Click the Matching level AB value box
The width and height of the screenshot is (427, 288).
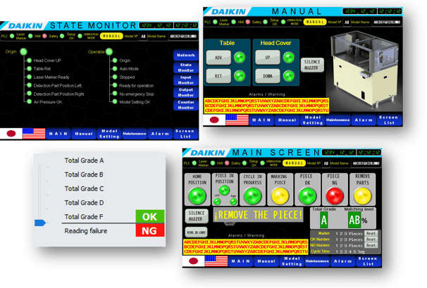(354, 220)
